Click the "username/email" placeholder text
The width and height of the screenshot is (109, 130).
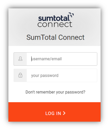[x=46, y=59]
